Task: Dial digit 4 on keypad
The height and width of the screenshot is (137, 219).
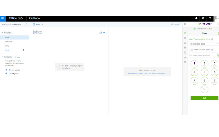Action: pyautogui.click(x=194, y=72)
